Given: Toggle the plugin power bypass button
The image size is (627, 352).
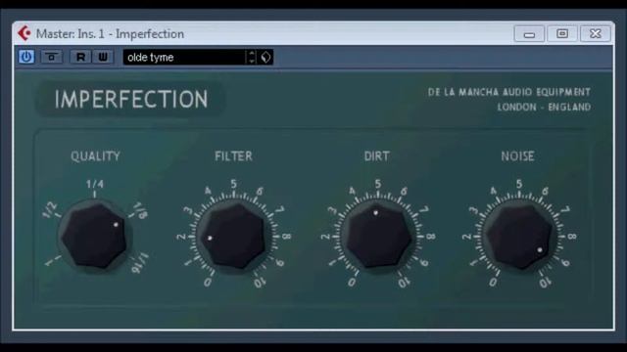Looking at the screenshot, I should pos(26,57).
